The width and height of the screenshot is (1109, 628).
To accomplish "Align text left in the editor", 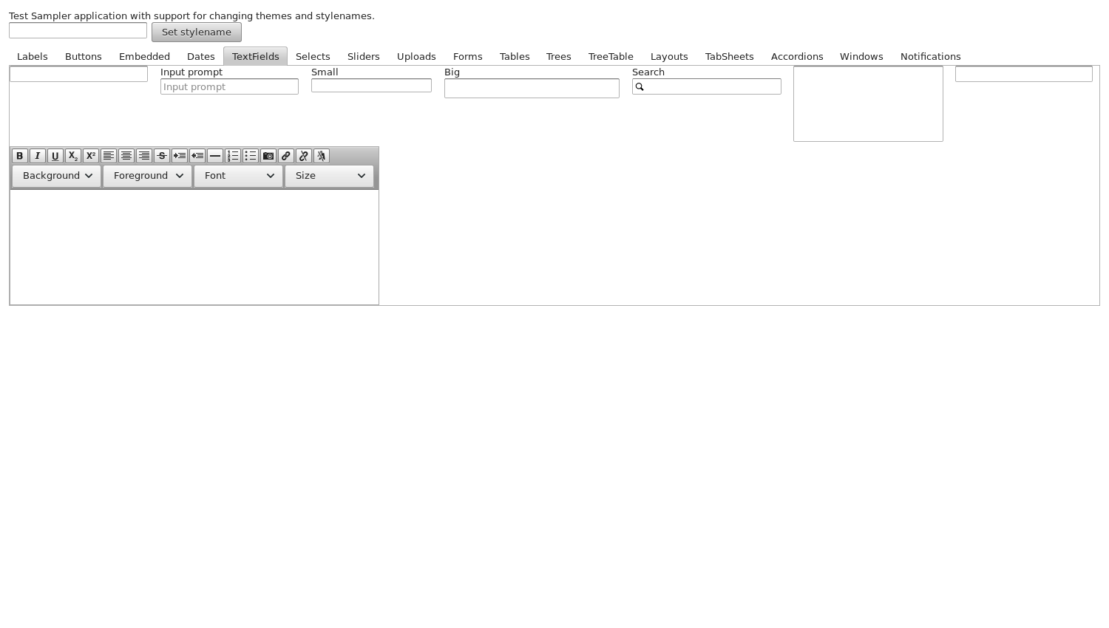I will coord(109,156).
